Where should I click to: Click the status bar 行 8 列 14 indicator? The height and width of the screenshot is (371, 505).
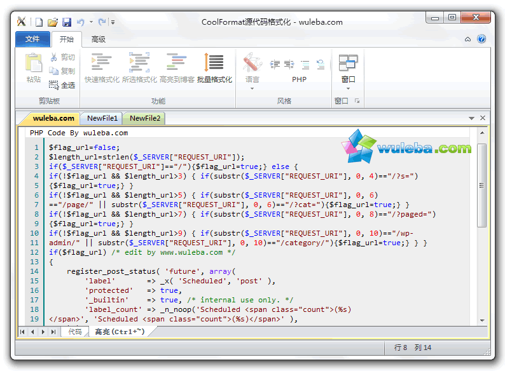(413, 347)
